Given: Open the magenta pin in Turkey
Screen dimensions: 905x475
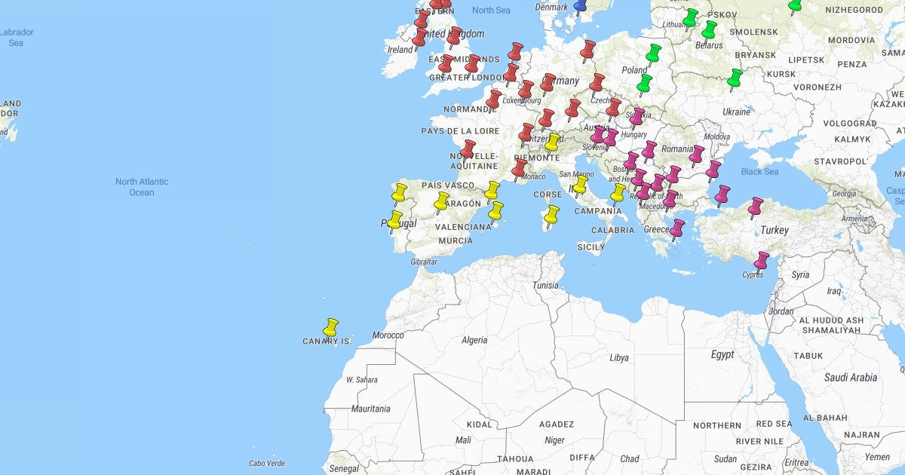Looking at the screenshot, I should (755, 207).
